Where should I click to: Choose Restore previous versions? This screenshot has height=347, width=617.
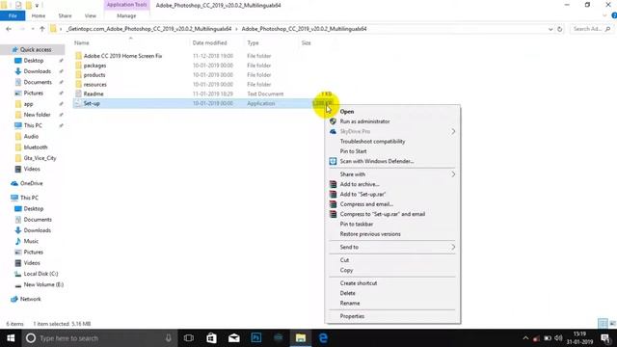370,233
